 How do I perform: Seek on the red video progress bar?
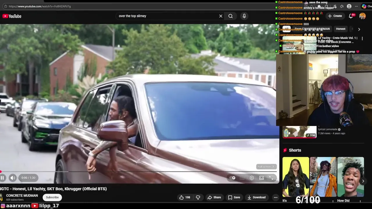[x=139, y=172]
